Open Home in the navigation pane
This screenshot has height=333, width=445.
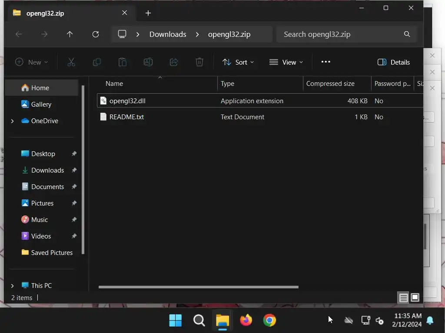click(42, 88)
